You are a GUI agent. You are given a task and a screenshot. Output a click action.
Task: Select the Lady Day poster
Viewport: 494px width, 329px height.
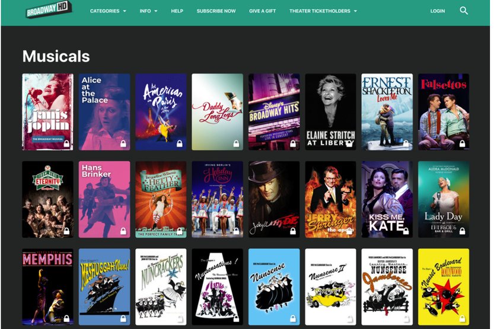pos(444,199)
